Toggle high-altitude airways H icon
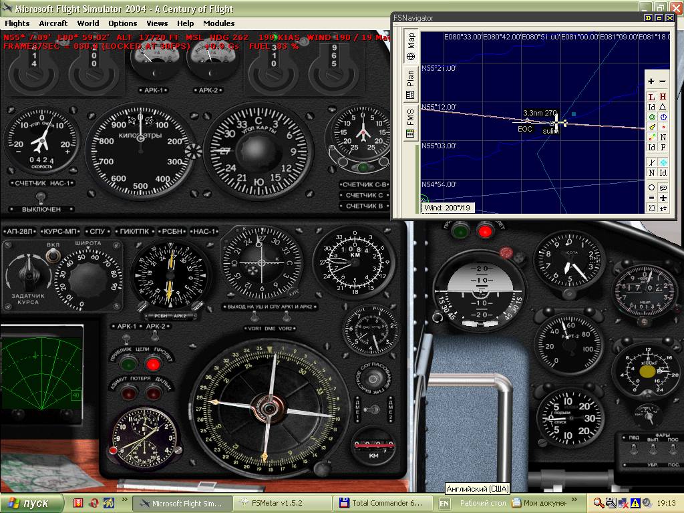The image size is (684, 513). tap(663, 97)
